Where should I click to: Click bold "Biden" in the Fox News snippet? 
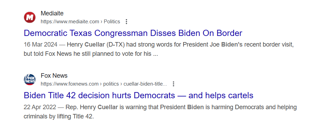click(196, 107)
